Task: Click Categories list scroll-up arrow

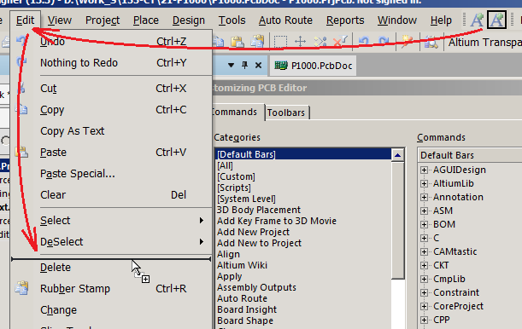Action: (398, 155)
